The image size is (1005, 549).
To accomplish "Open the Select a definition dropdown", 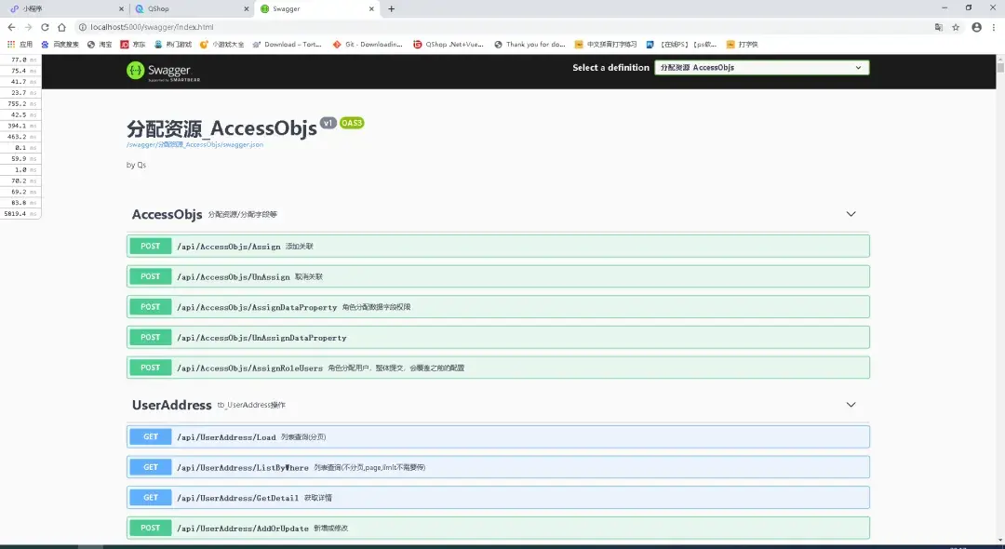I will [x=760, y=67].
